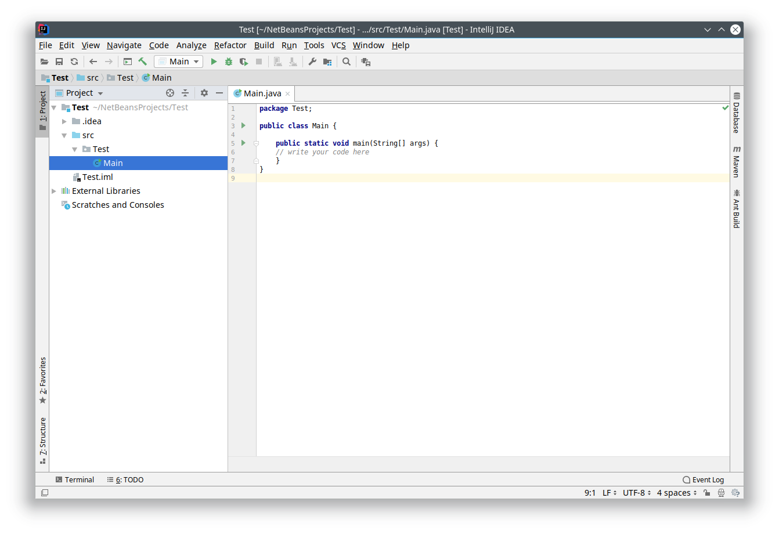779x534 pixels.
Task: Click the src breadcrumb in navigation bar
Action: pyautogui.click(x=88, y=78)
